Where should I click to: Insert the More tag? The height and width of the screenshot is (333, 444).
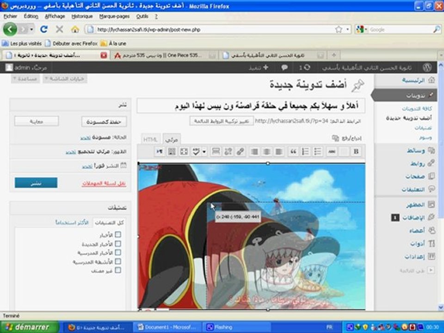coord(216,152)
